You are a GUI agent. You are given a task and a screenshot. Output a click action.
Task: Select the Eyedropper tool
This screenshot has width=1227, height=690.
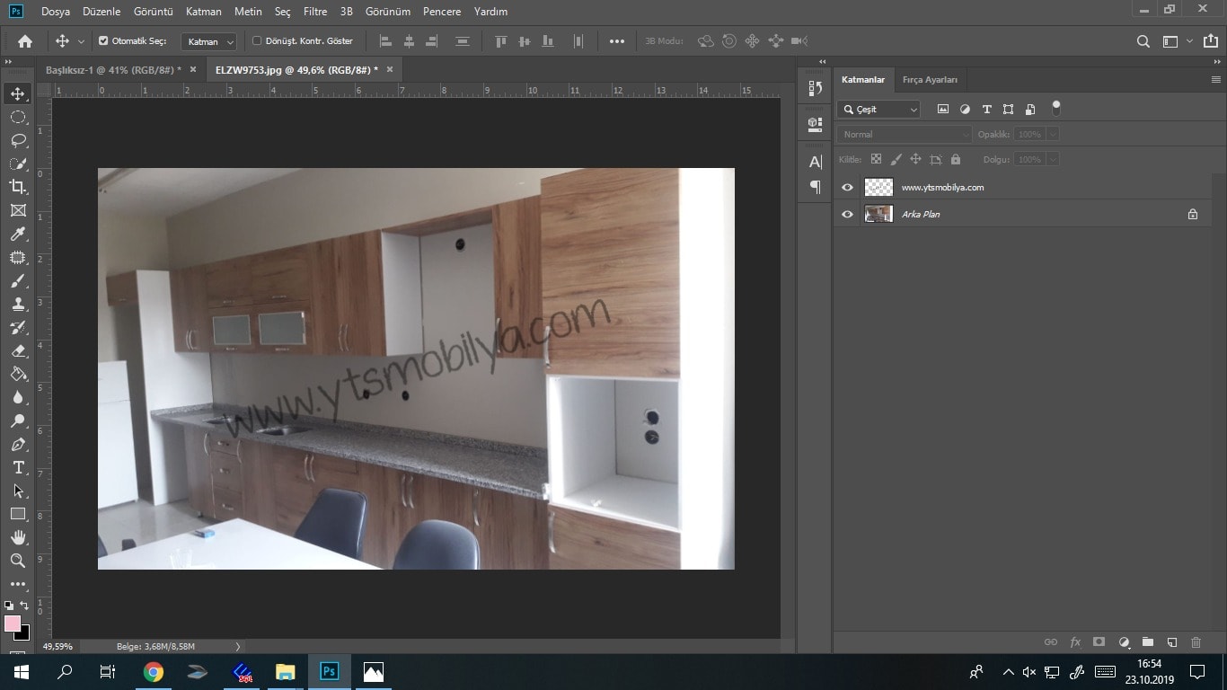click(18, 234)
